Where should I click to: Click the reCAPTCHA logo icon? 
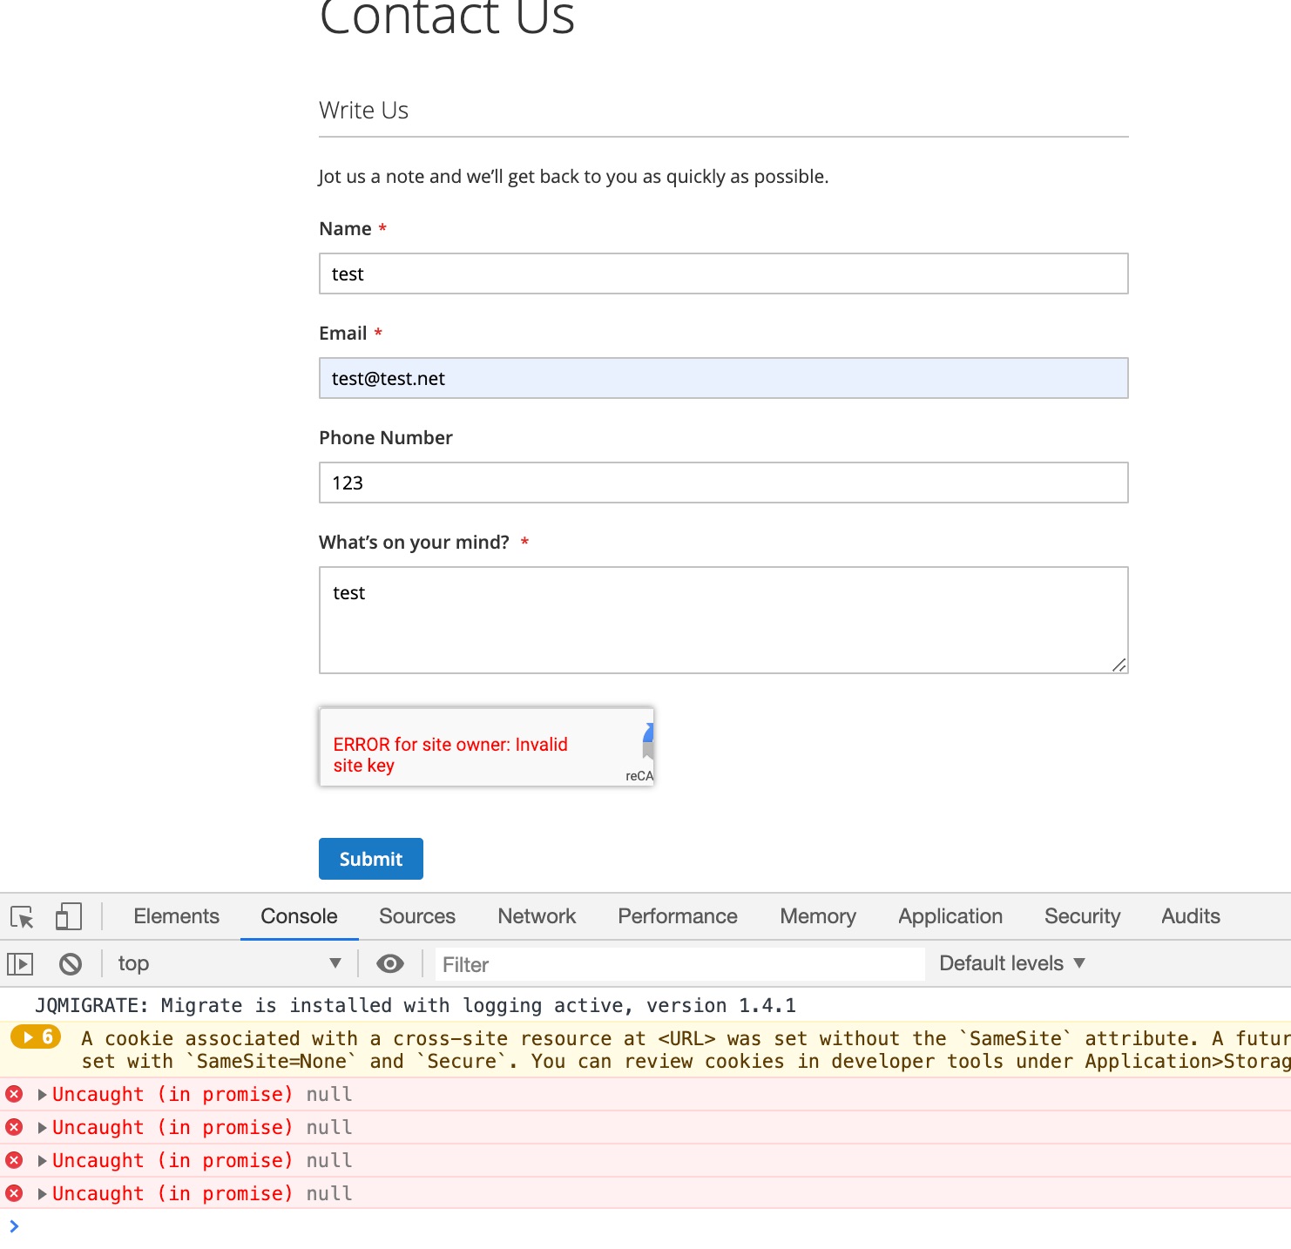[648, 742]
